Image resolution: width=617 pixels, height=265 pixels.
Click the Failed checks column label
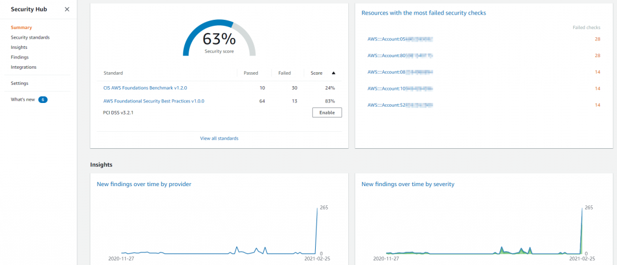click(x=586, y=28)
